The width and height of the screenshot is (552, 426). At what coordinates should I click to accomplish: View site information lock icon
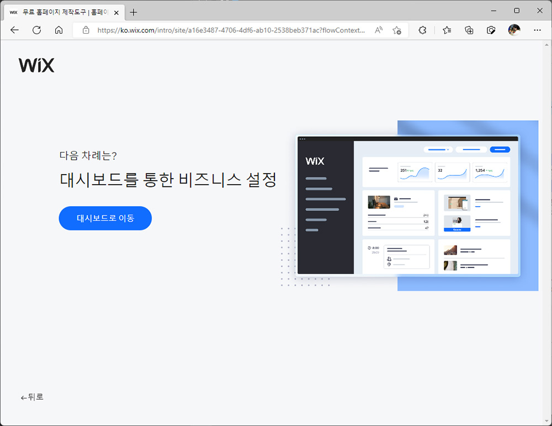point(86,30)
